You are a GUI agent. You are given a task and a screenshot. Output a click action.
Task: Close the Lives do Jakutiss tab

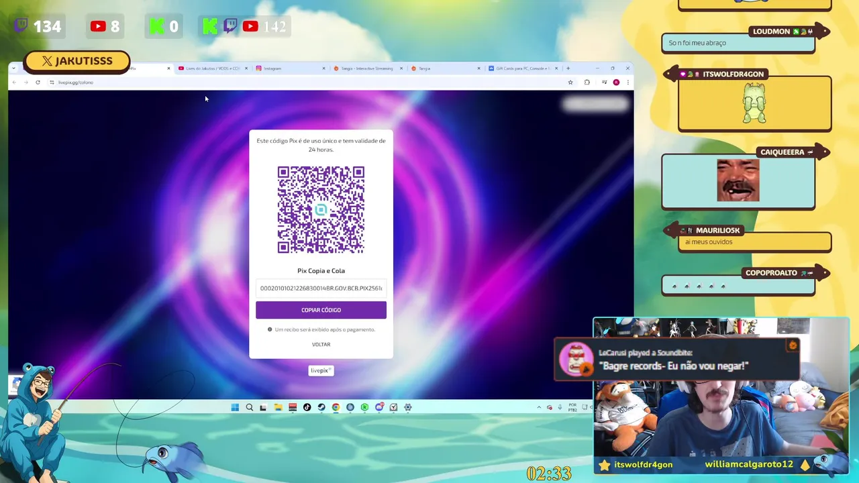246,68
